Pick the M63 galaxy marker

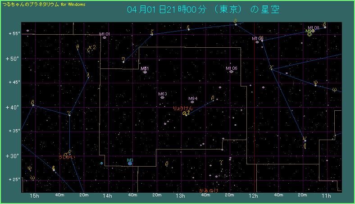[162, 97]
